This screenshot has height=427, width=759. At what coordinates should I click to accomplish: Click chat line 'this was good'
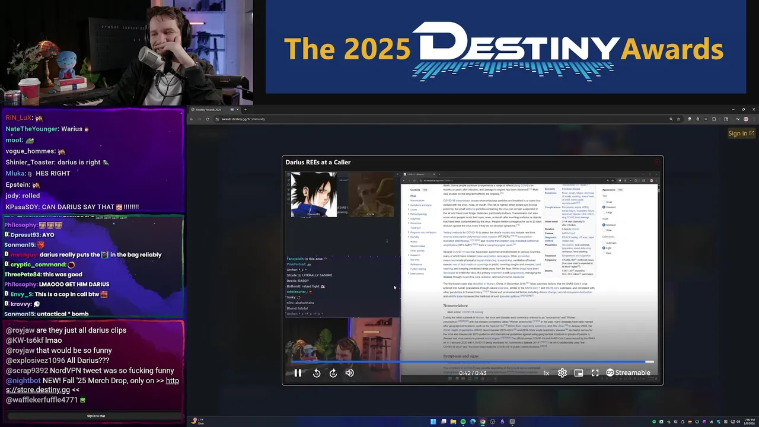pos(62,274)
